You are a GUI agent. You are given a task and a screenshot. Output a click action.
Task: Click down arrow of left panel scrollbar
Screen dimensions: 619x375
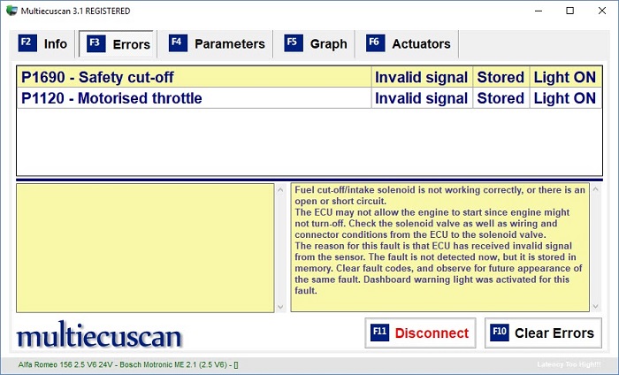coord(280,307)
